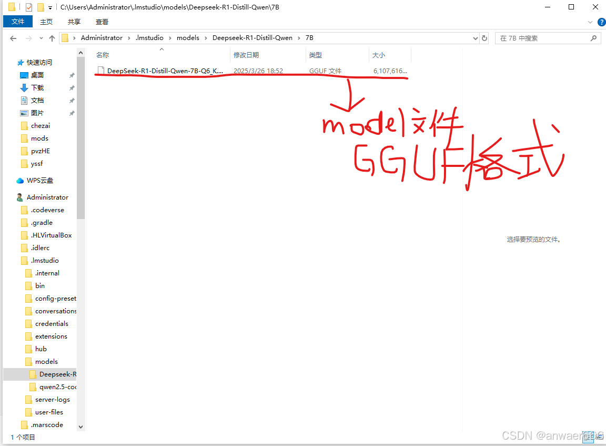606x446 pixels.
Task: Expand the ribbon with the chevron
Action: [x=590, y=22]
